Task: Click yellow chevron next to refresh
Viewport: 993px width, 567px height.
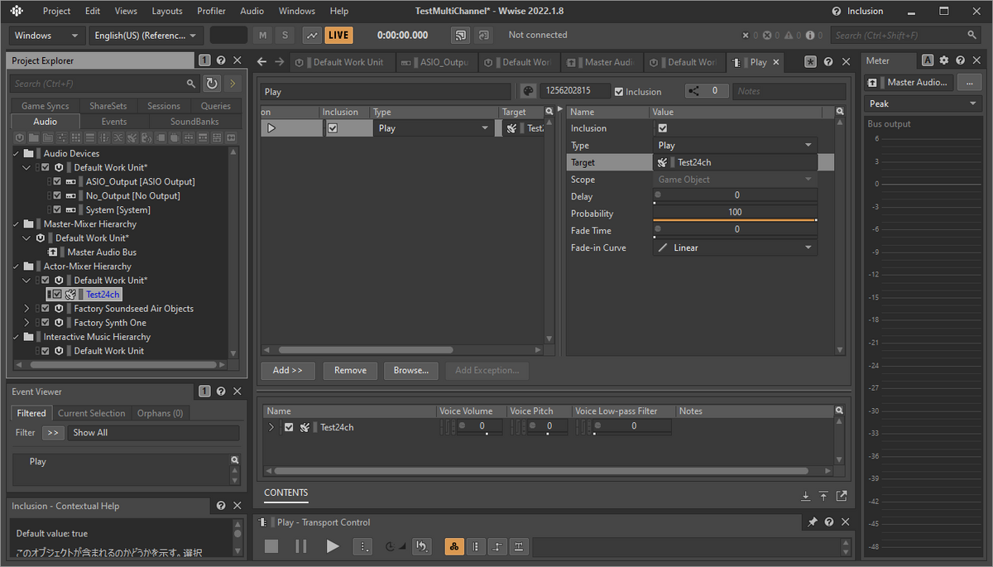Action: pos(232,84)
